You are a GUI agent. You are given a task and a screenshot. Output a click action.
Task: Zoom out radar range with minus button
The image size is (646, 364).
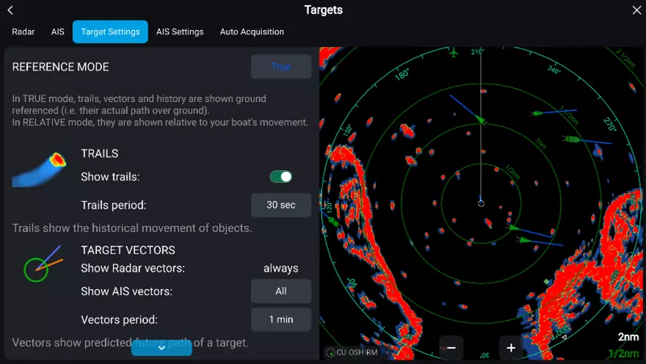click(x=451, y=348)
